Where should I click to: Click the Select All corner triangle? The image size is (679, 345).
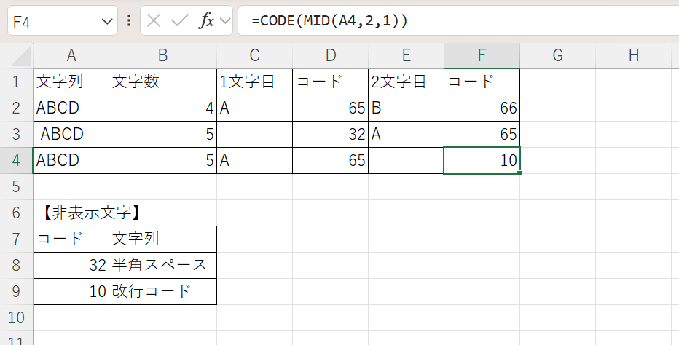17,55
